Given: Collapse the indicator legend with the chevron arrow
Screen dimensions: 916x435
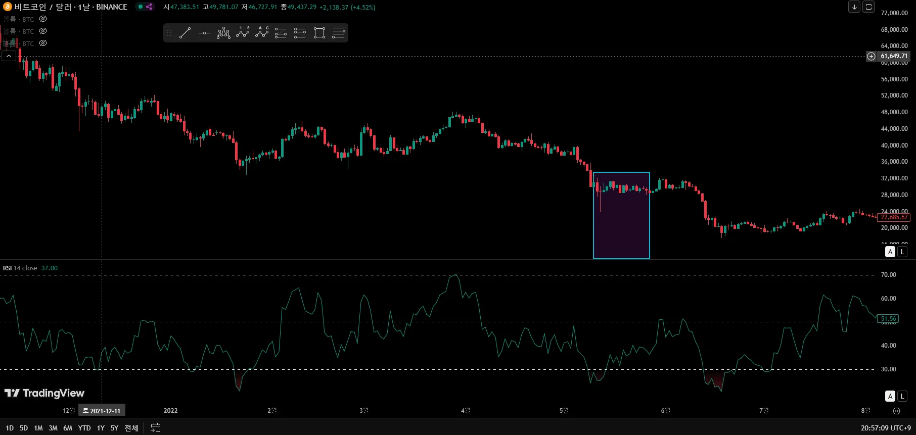Looking at the screenshot, I should pos(9,56).
